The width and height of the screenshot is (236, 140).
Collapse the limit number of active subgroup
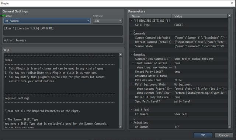[x=133, y=63]
